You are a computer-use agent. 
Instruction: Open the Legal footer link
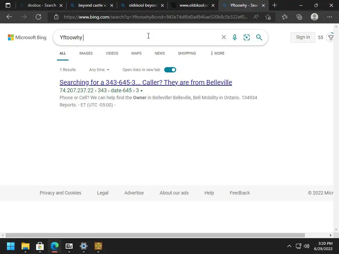[x=103, y=193]
